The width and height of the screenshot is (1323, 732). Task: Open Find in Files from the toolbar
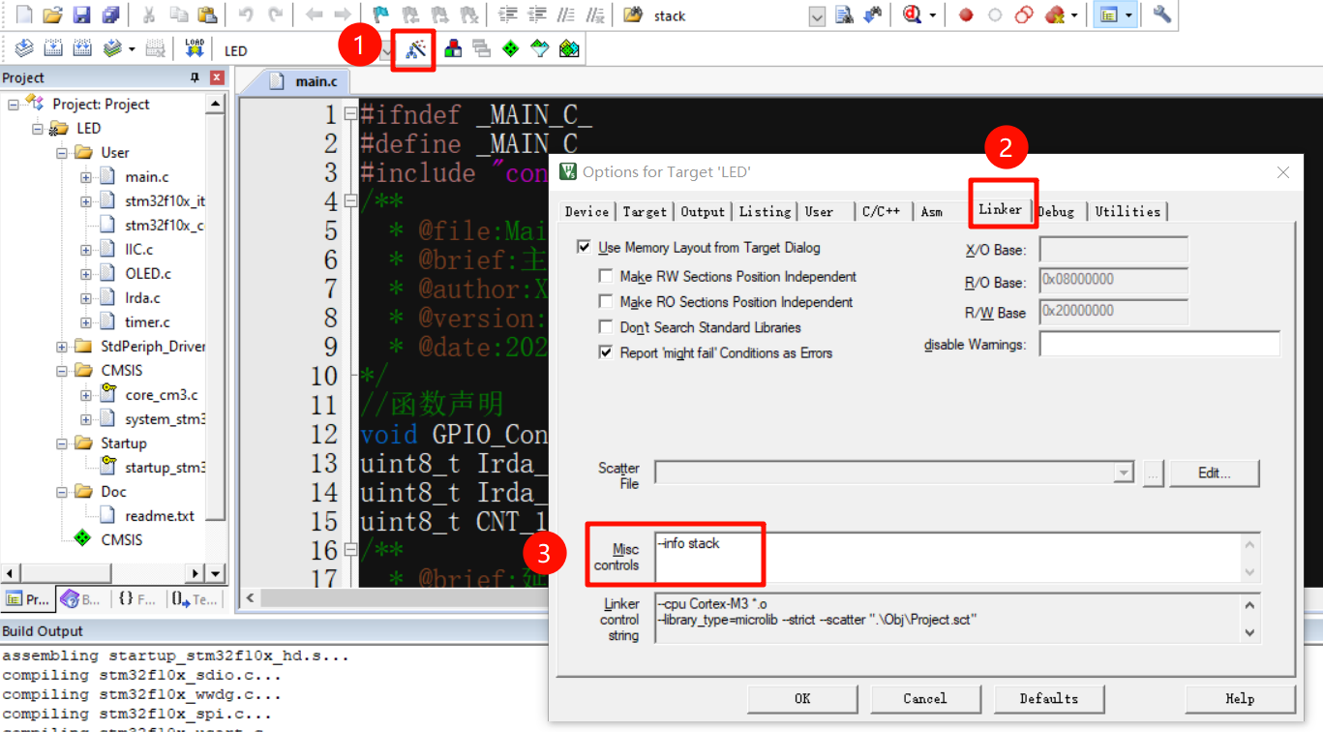click(x=633, y=15)
